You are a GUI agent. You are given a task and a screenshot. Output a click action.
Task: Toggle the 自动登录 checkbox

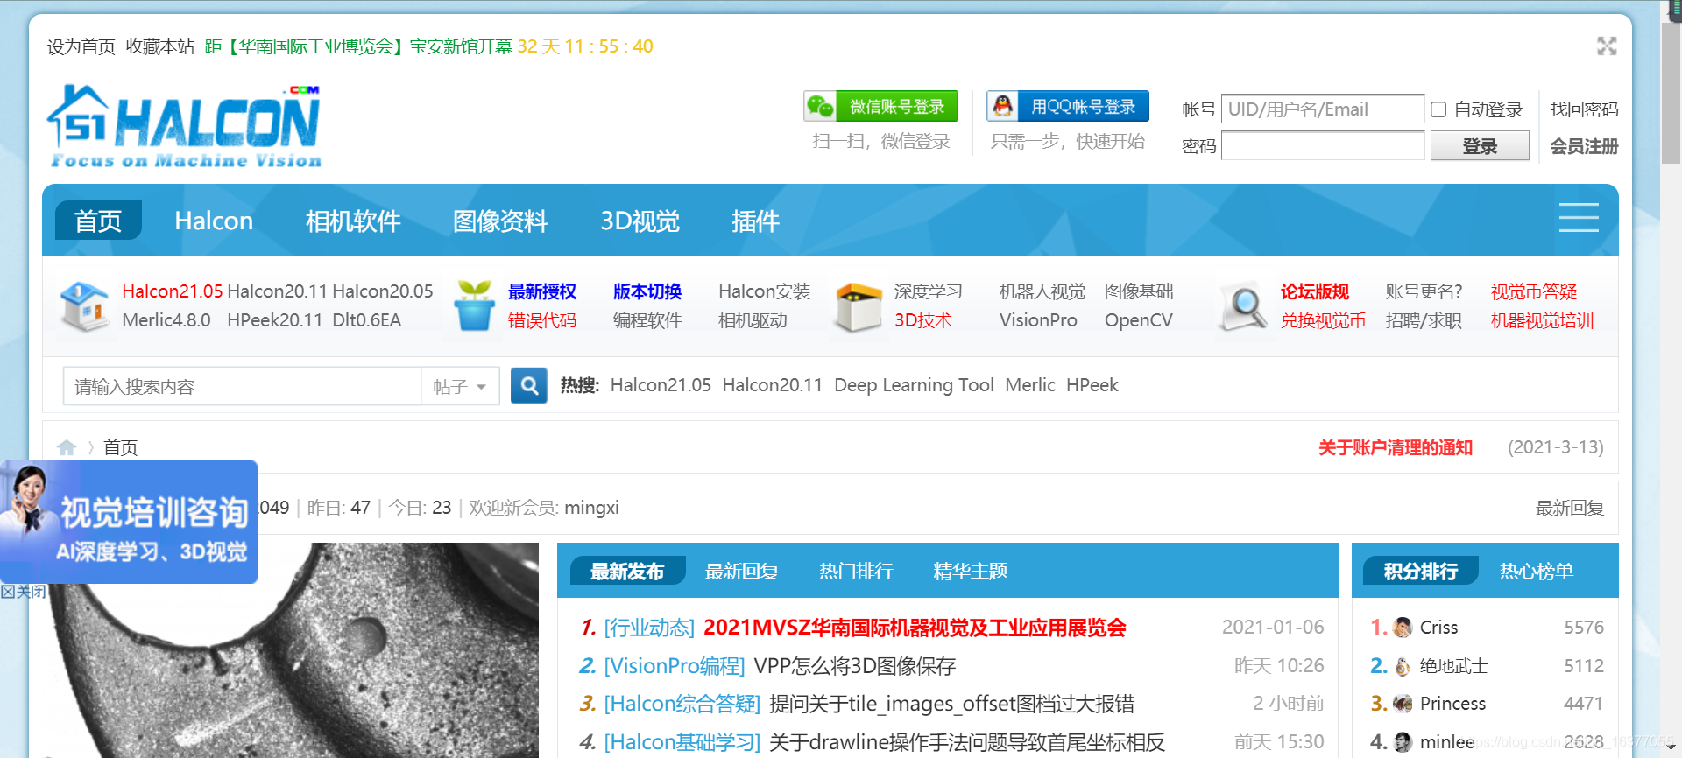[1438, 109]
